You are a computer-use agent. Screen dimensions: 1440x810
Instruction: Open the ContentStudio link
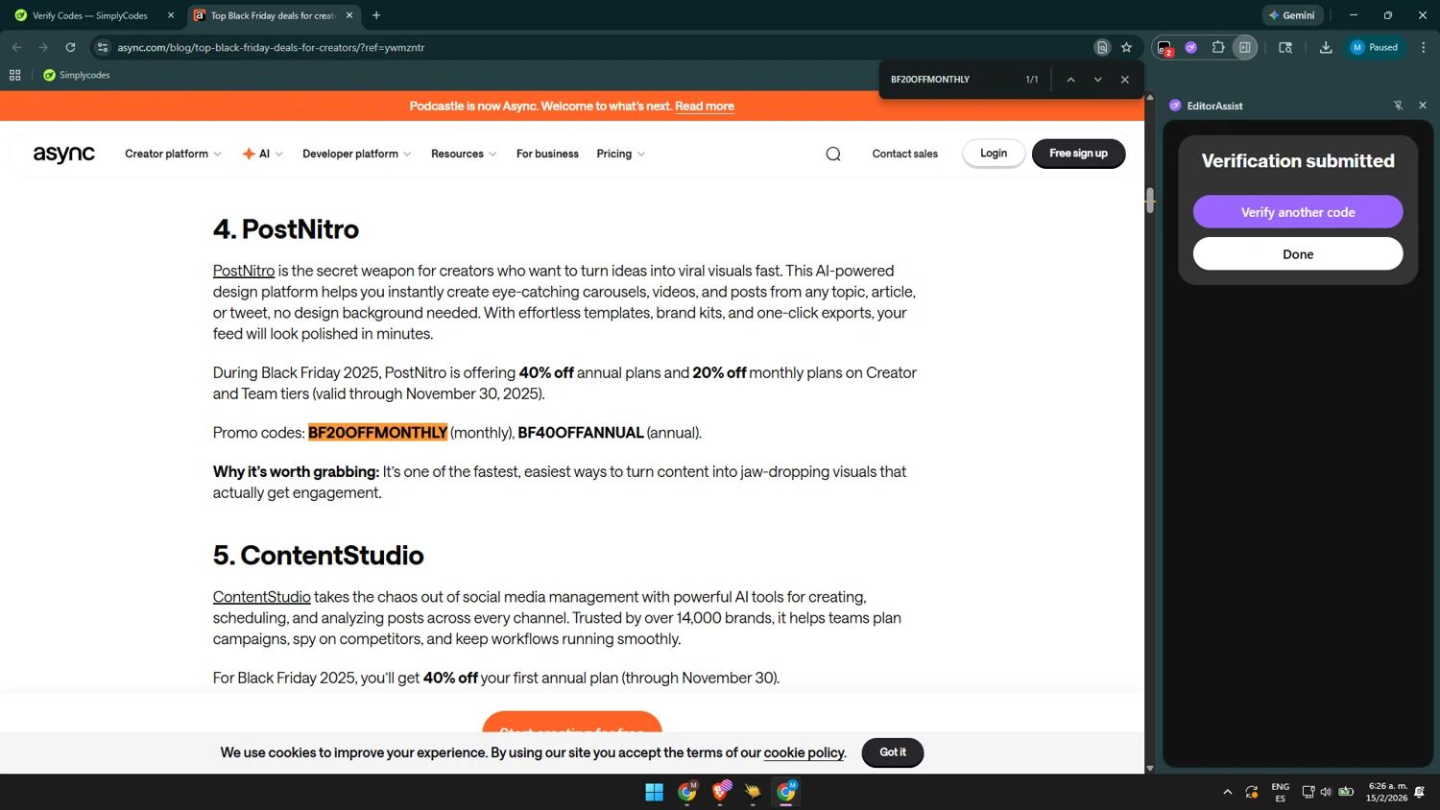tap(262, 597)
